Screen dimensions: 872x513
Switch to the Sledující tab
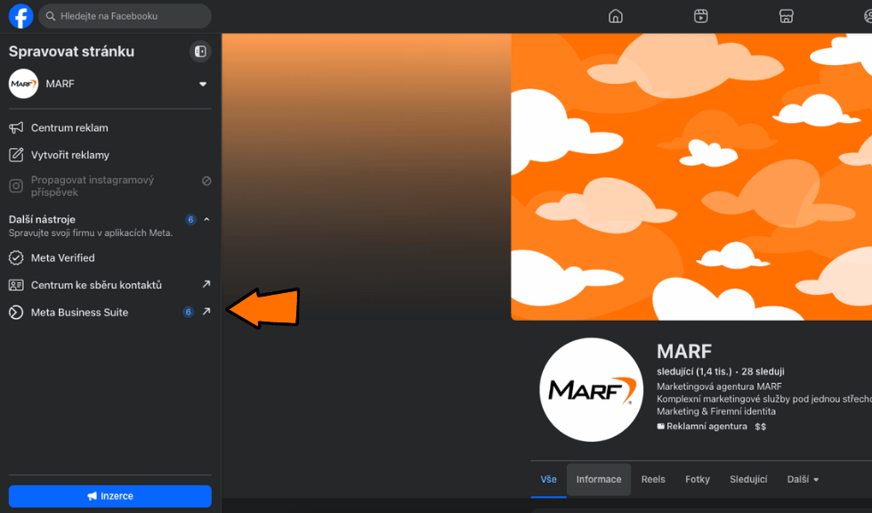(748, 480)
